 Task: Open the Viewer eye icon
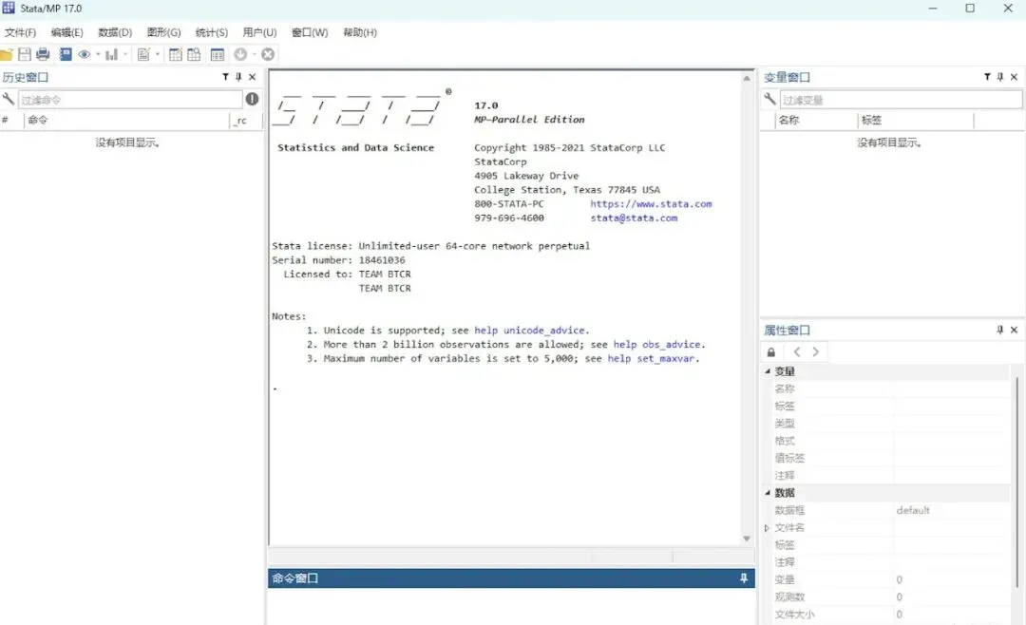click(x=85, y=54)
